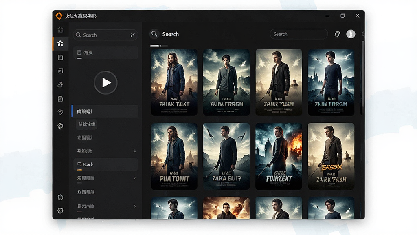
Task: Select the sidebar Search entry with orange underline
Action: point(105,164)
